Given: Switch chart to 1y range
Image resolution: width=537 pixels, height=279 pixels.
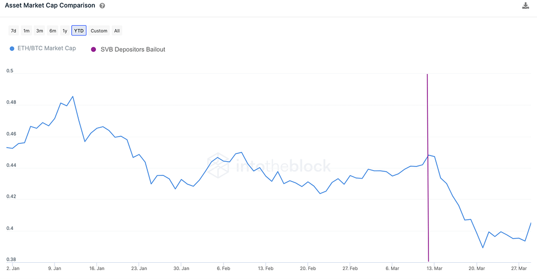Looking at the screenshot, I should [65, 31].
